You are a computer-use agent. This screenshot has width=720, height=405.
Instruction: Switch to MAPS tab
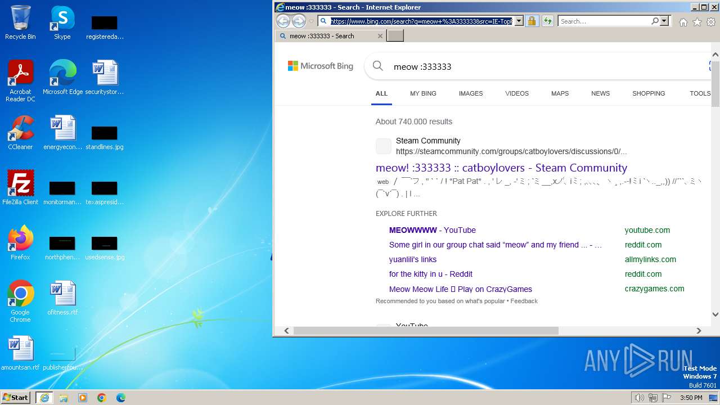(560, 93)
